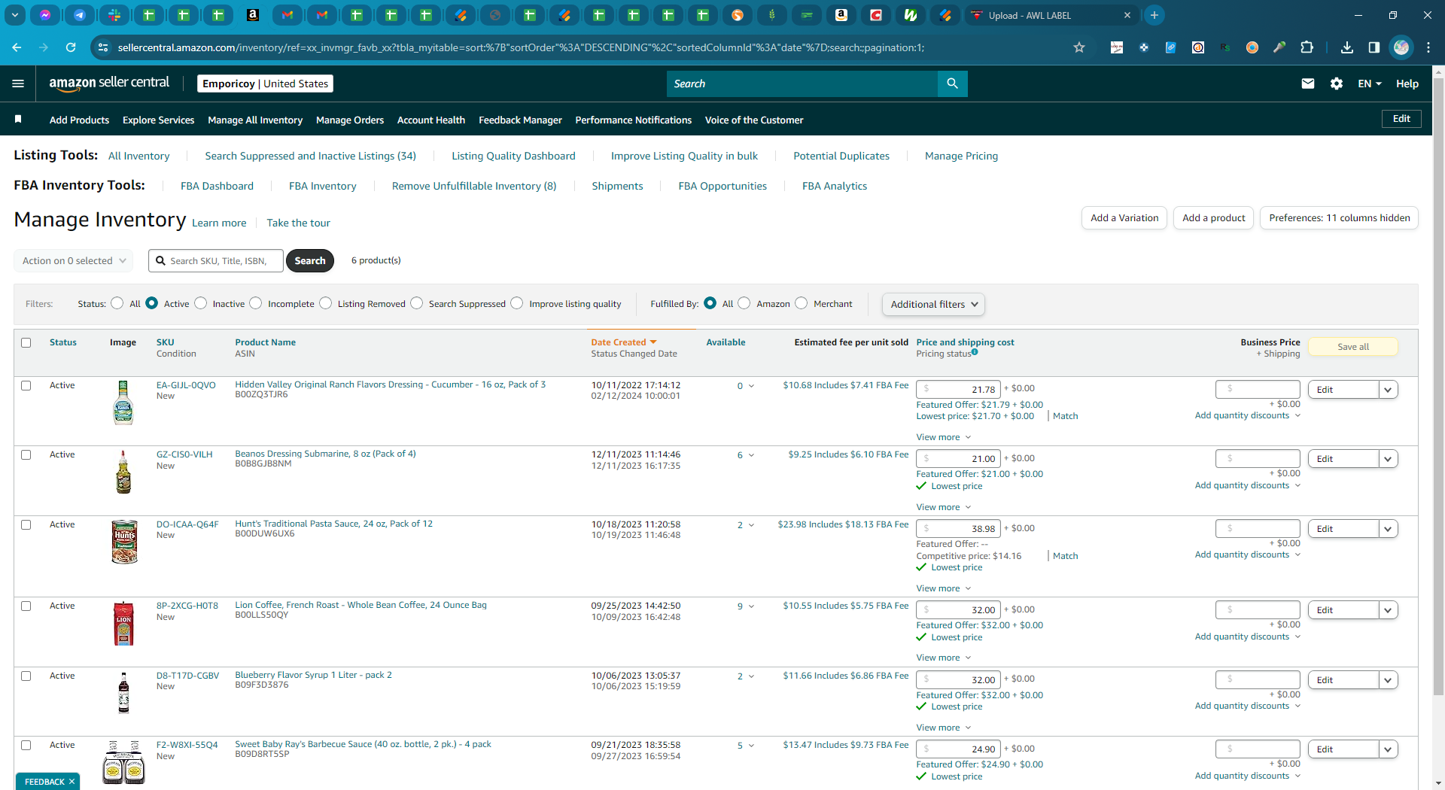Image resolution: width=1445 pixels, height=790 pixels.
Task: Open the hamburger navigation menu
Action: 18,84
